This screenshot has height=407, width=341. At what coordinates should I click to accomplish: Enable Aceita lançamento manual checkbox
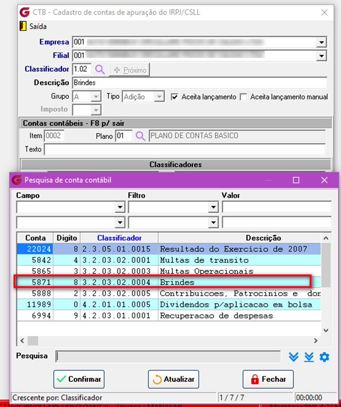coord(243,97)
